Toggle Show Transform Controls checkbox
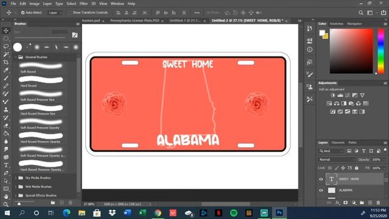This screenshot has width=389, height=219. coord(70,13)
